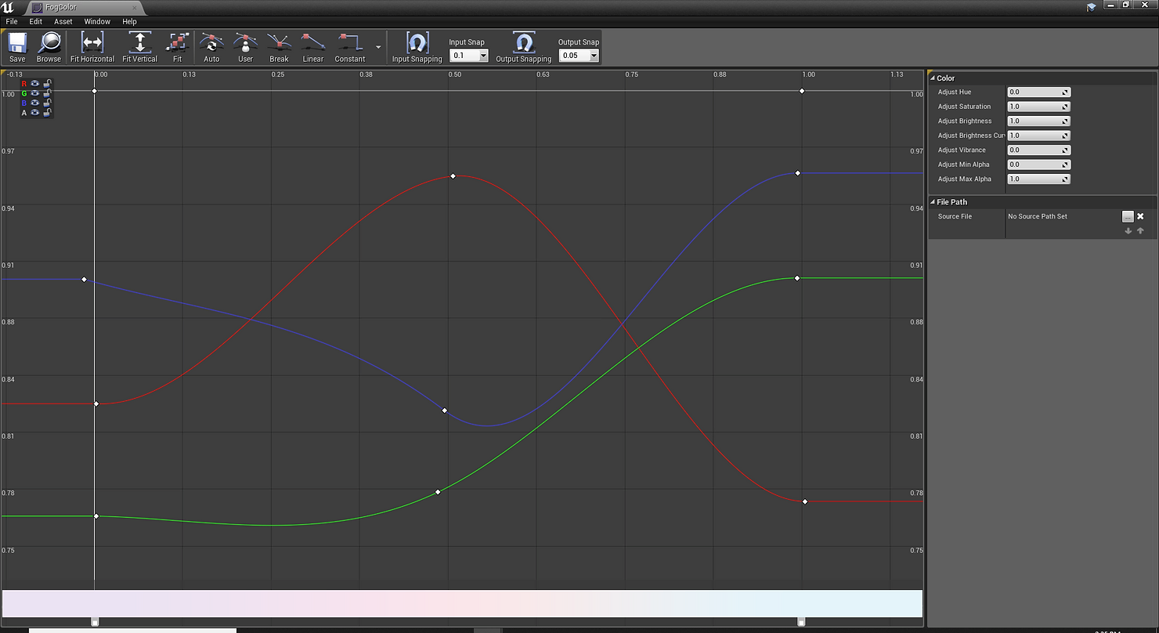Image resolution: width=1159 pixels, height=633 pixels.
Task: Collapse the Color section
Action: click(933, 78)
